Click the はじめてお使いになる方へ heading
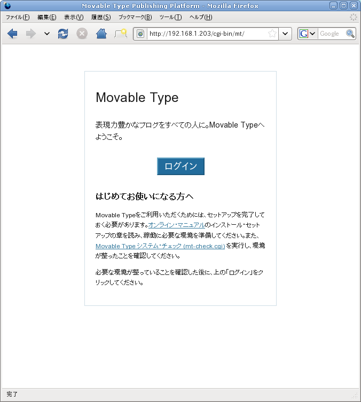This screenshot has height=402, width=361. (144, 196)
